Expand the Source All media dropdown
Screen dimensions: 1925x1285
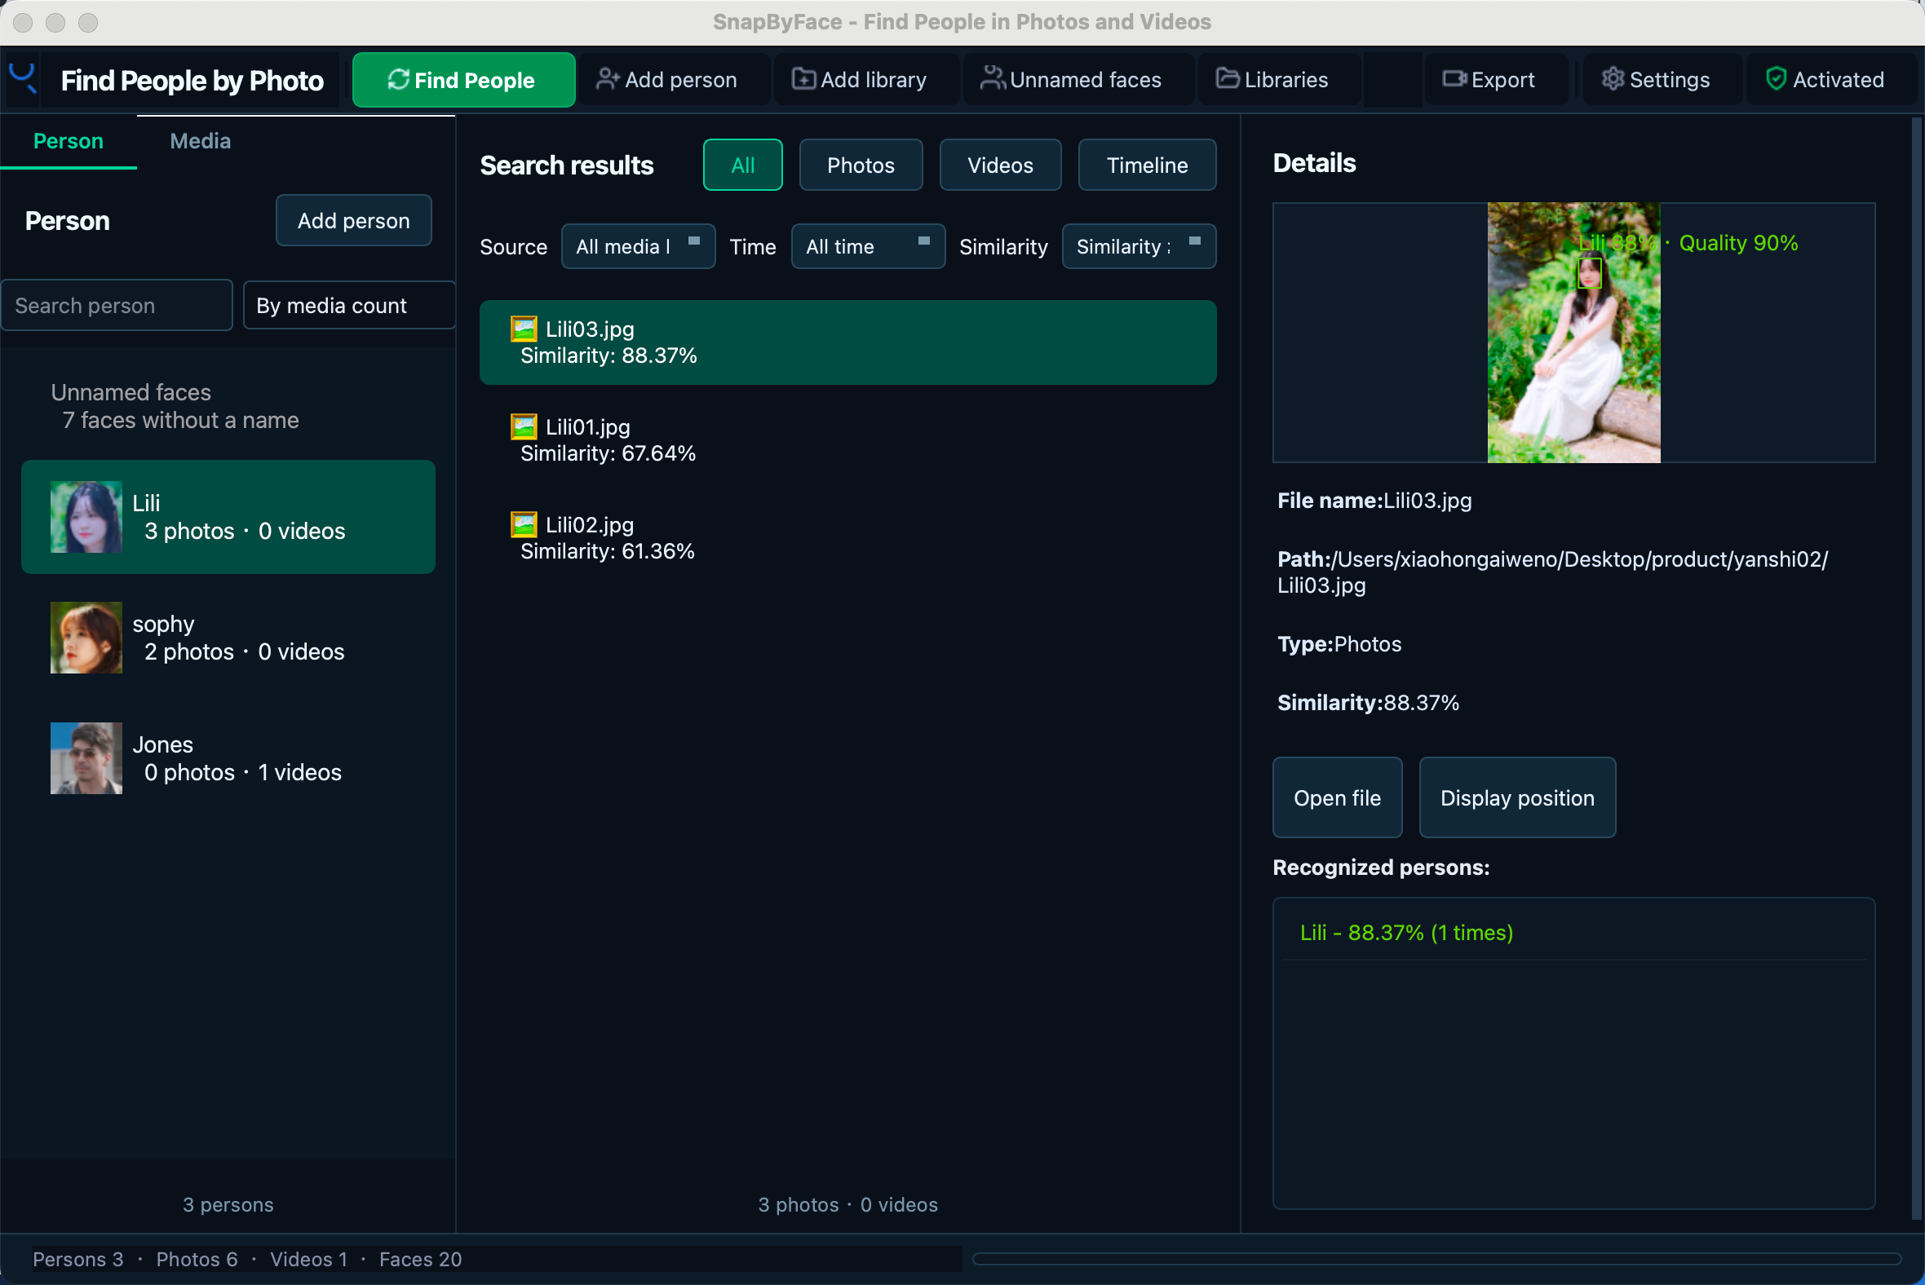tap(638, 247)
